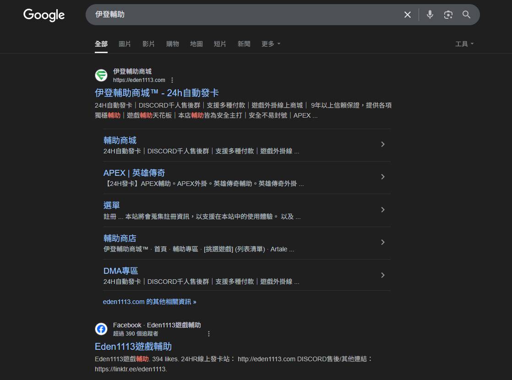Open the DMA專區 sitelink
This screenshot has height=380, width=512.
click(x=120, y=271)
